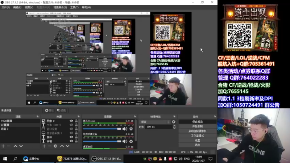
Task: Open 场景集合(S) menu
Action: click(x=60, y=7)
